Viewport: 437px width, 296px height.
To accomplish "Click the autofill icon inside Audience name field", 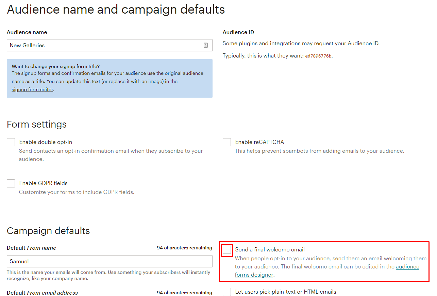I will 206,45.
